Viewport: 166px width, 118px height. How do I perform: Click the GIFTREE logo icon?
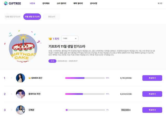(6, 3)
